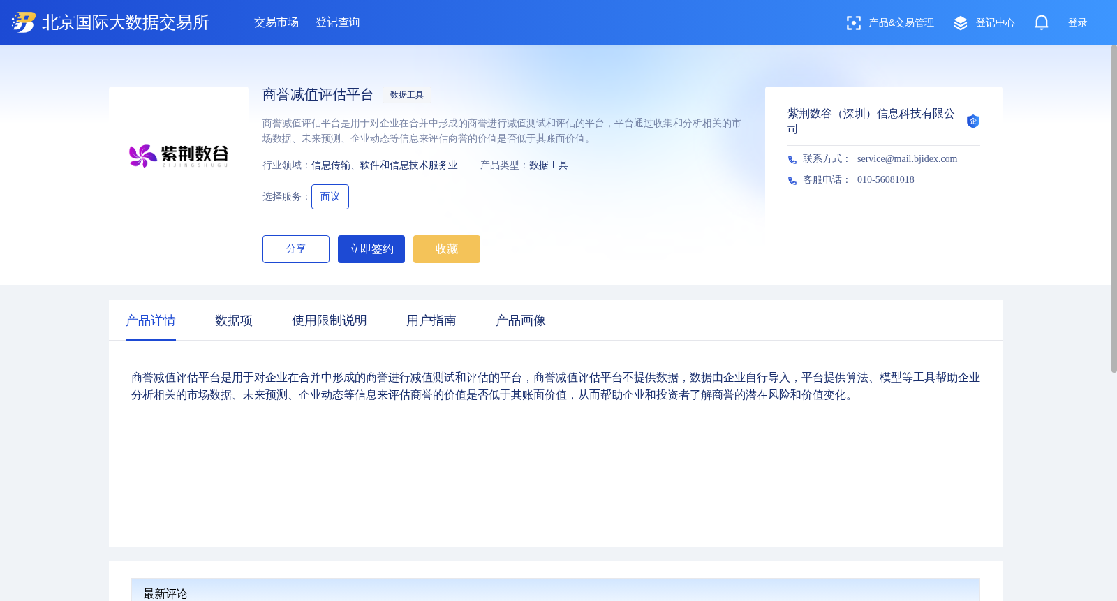The image size is (1117, 601).
Task: Click the phone icon beside 联系方式
Action: point(792,160)
